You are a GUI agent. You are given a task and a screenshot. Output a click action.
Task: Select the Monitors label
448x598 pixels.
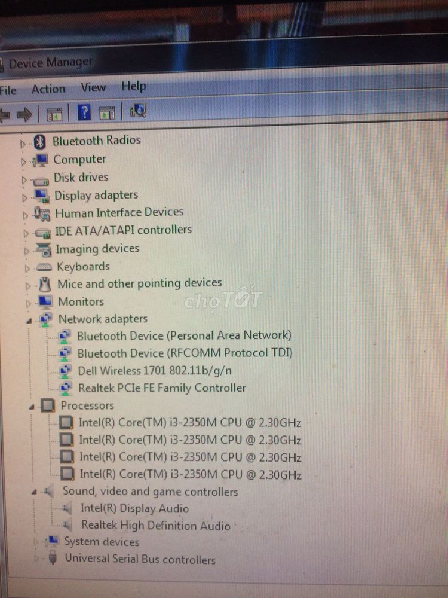point(81,301)
